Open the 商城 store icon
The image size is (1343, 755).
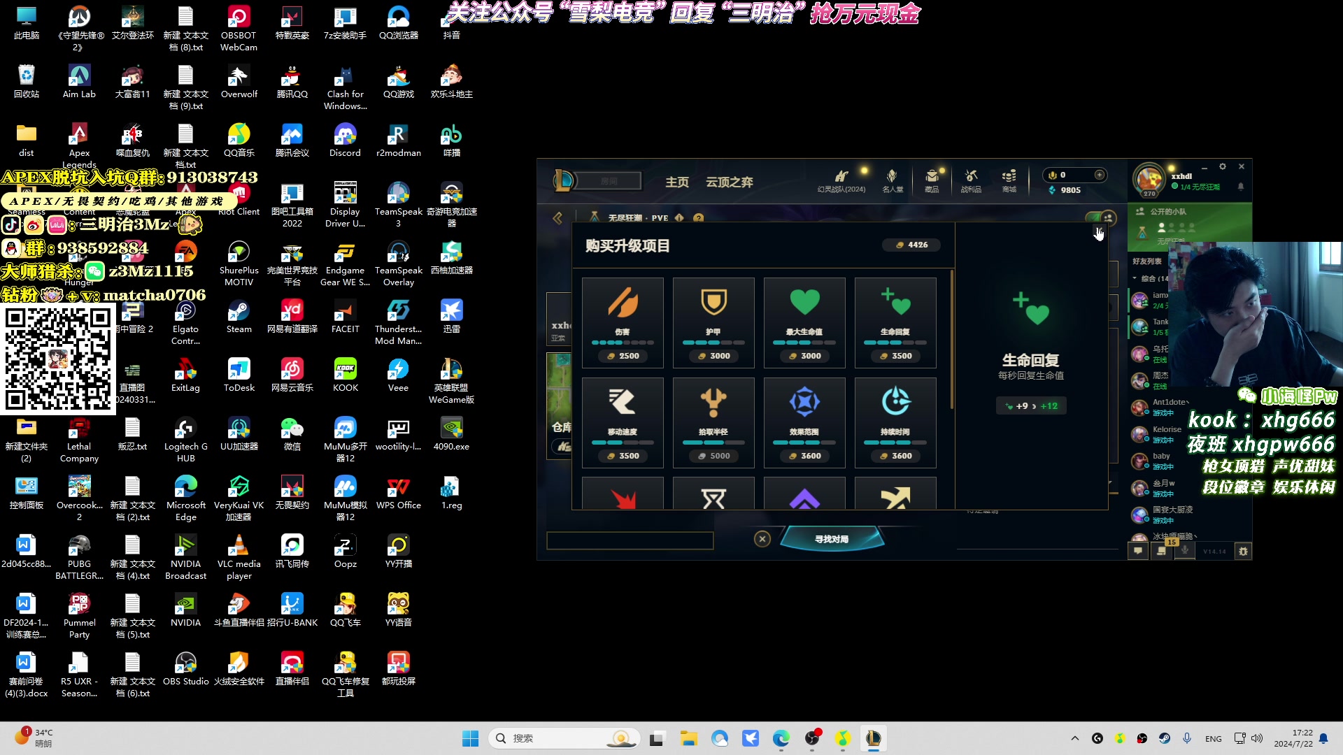coord(1009,180)
